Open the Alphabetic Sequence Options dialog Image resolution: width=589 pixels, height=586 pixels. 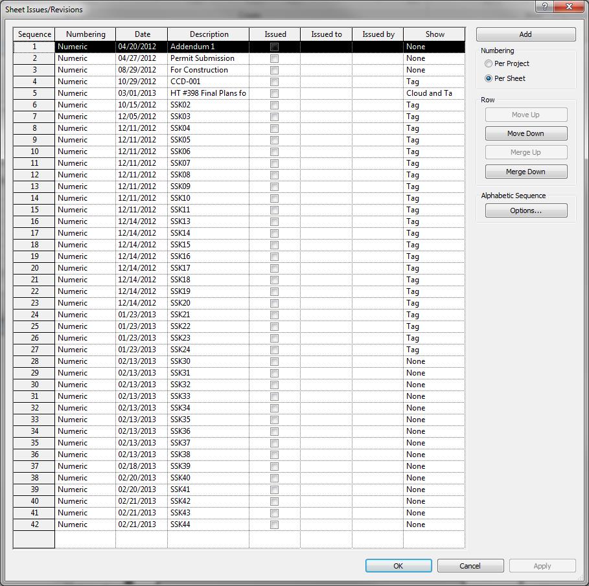tap(525, 210)
